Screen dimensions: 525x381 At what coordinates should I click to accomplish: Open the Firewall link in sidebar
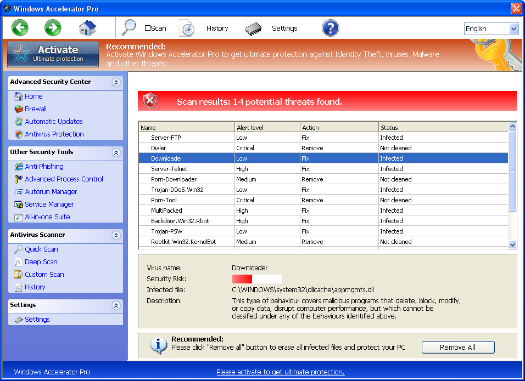[36, 109]
